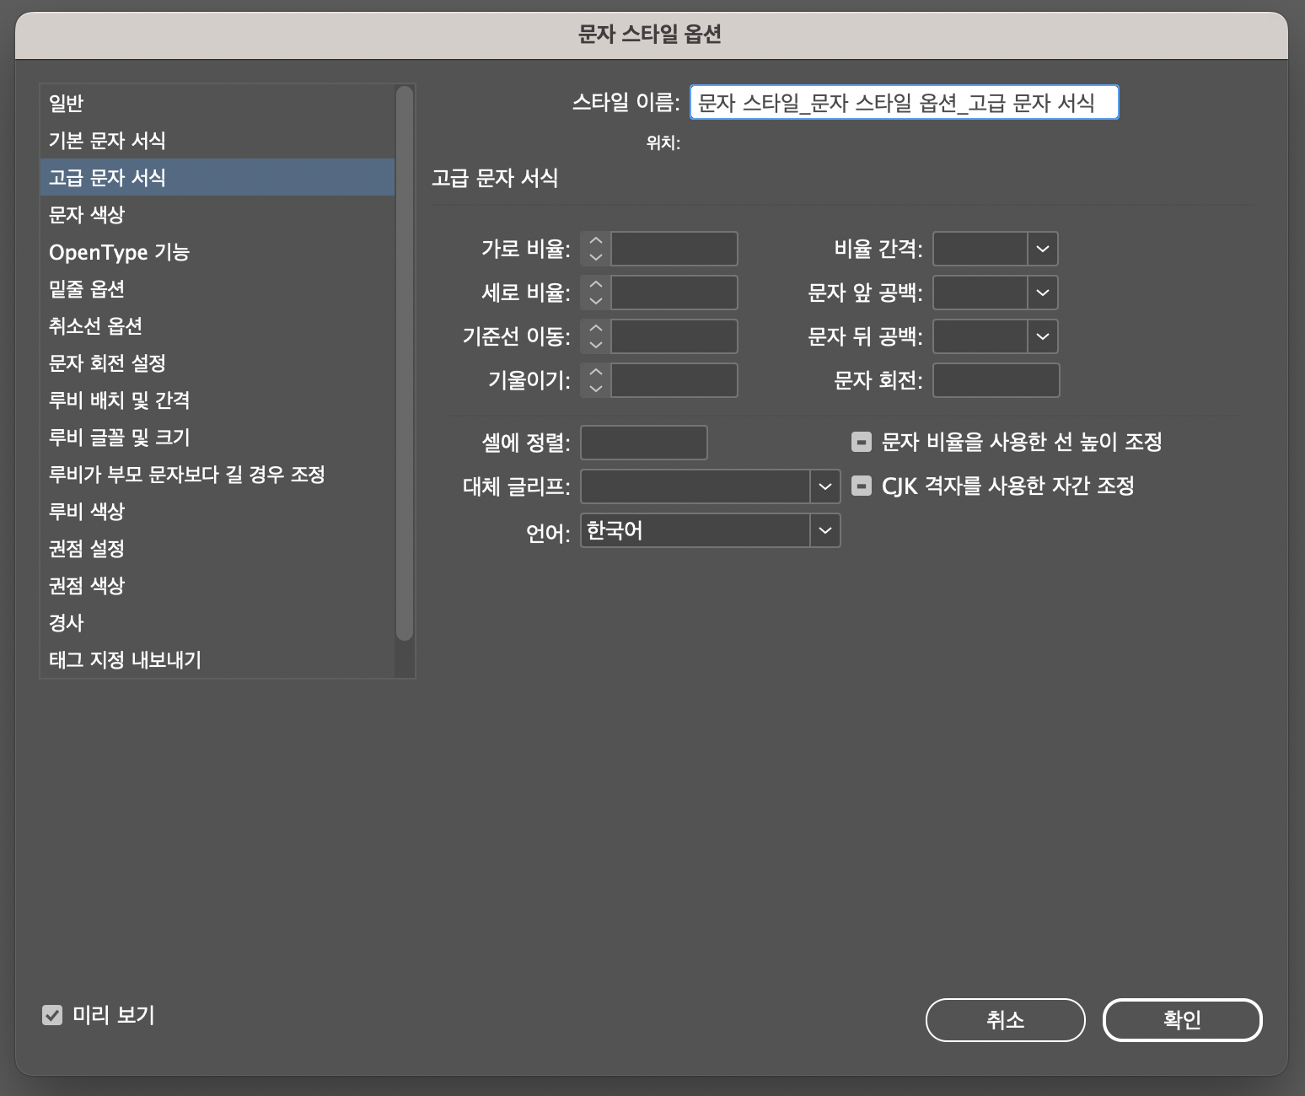Click the category list scrollbar
The height and width of the screenshot is (1096, 1305).
405,363
